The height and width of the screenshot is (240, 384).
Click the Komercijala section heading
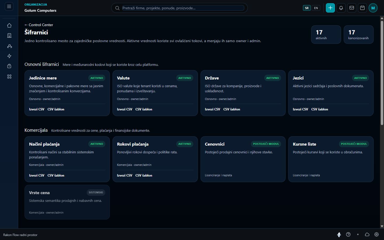tap(36, 130)
